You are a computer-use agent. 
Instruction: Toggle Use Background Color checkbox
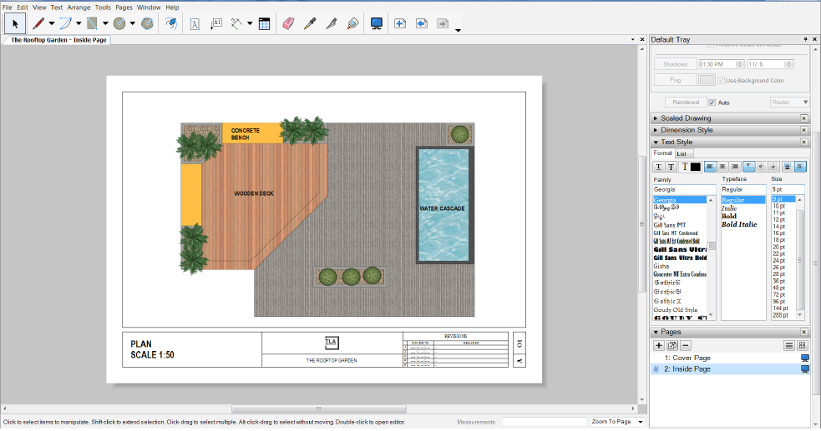[721, 81]
